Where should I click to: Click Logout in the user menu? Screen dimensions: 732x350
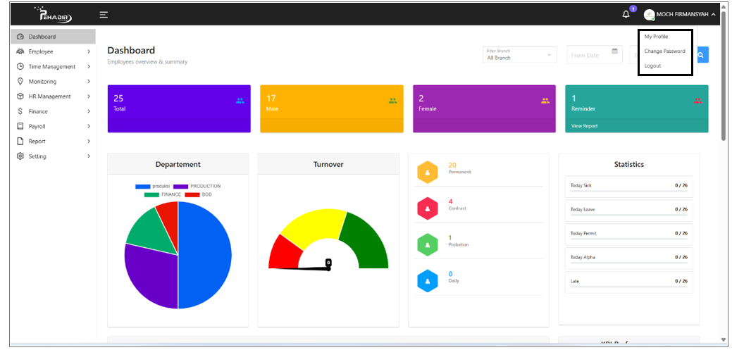point(652,65)
